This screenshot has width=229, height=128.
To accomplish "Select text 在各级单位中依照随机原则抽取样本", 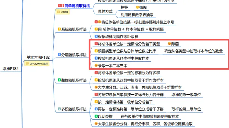I will 150,116.
